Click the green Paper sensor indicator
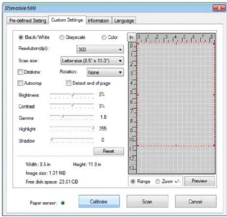227x217 pixels. click(63, 203)
